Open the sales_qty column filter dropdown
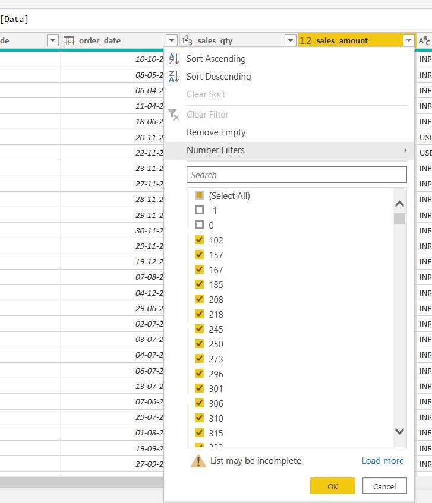Image resolution: width=432 pixels, height=503 pixels. 291,40
